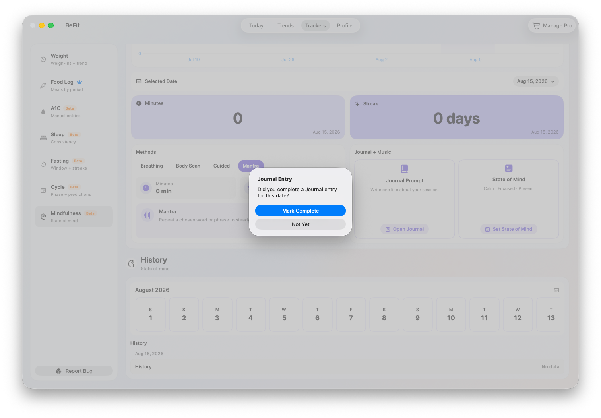Click the Streak 0 days card
This screenshot has width=601, height=418.
click(457, 117)
